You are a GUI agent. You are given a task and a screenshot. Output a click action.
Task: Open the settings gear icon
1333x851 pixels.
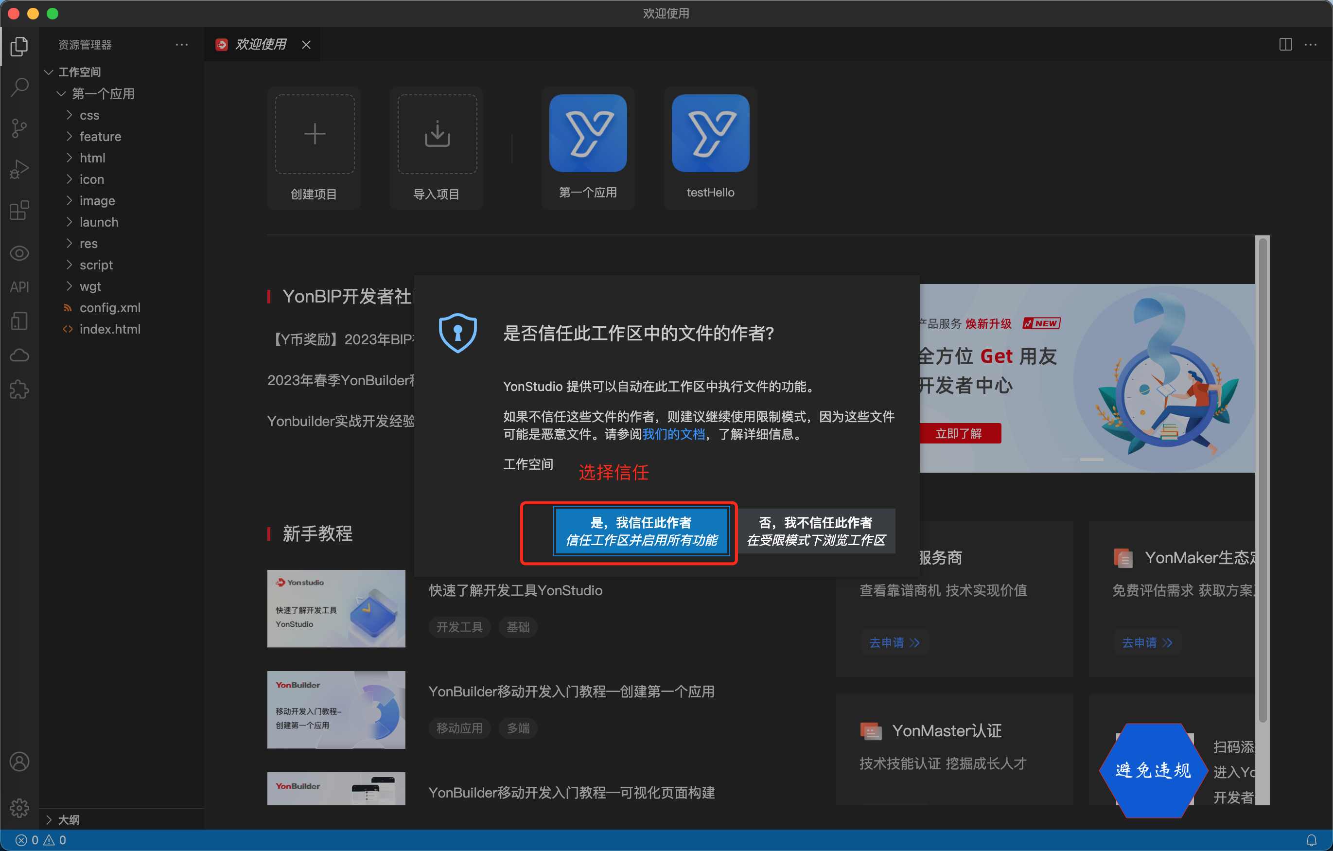tap(20, 808)
